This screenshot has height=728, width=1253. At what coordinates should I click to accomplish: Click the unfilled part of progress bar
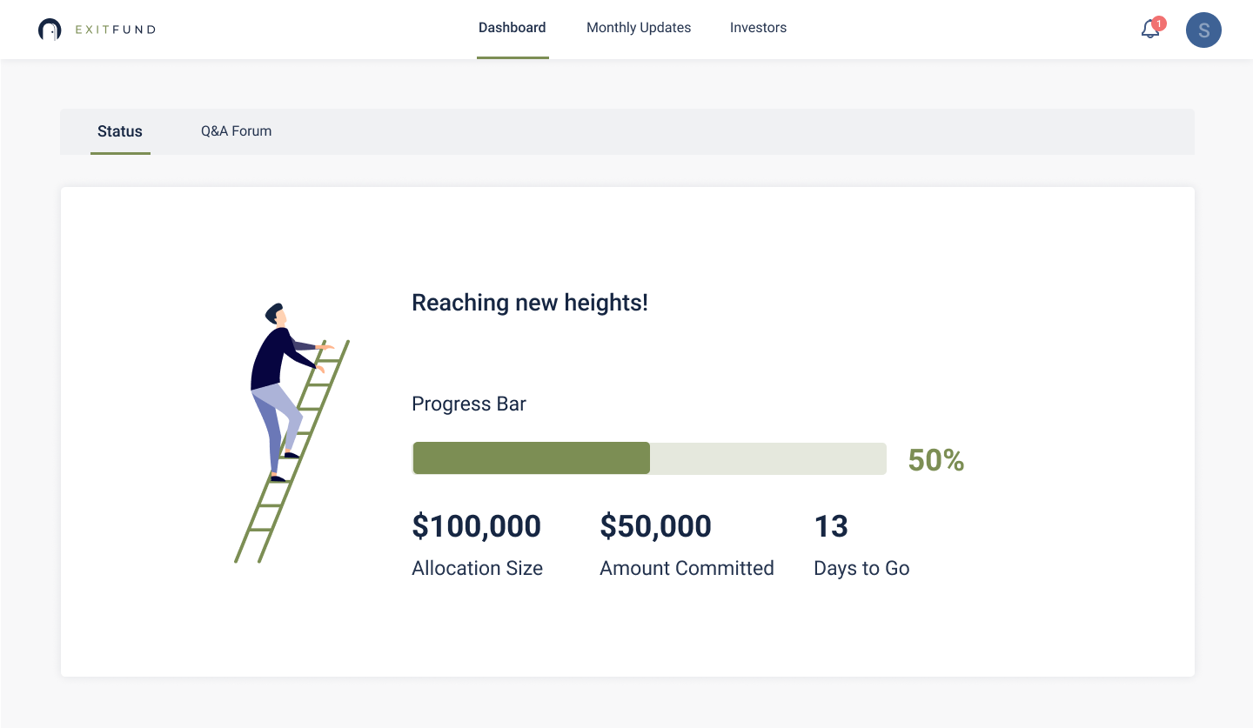[x=768, y=458]
